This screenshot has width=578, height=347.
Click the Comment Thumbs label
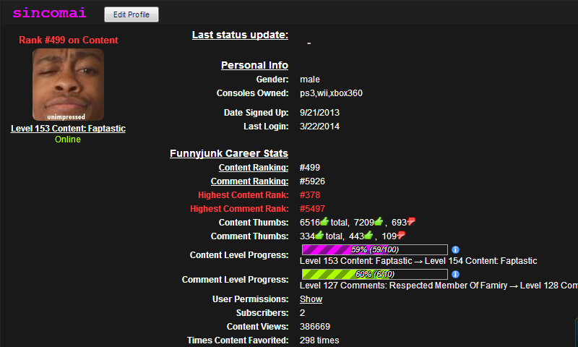click(249, 236)
